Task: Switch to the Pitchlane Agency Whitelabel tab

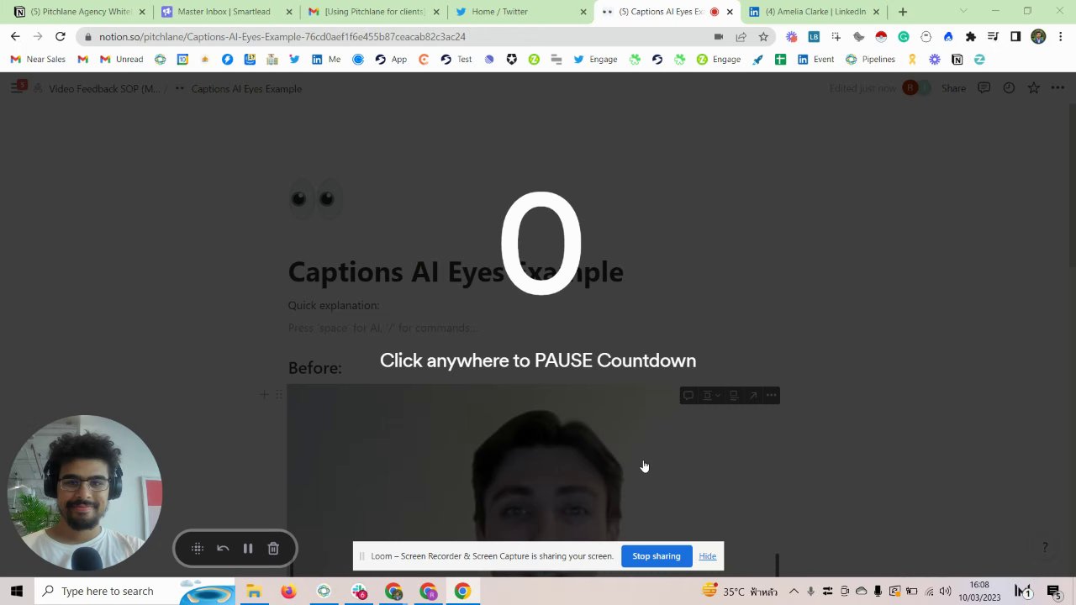Action: tap(80, 12)
